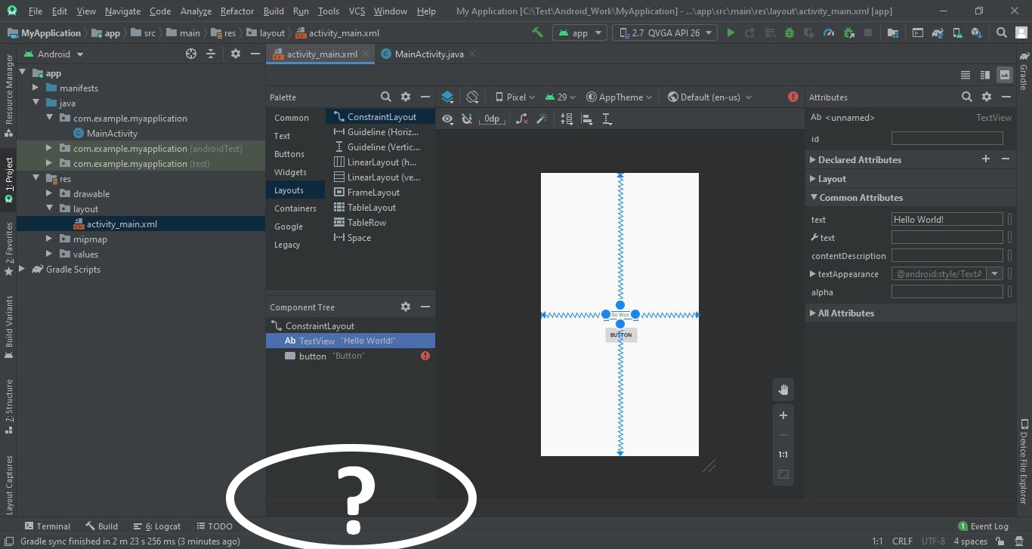Click the text field containing Hello World!

(947, 220)
